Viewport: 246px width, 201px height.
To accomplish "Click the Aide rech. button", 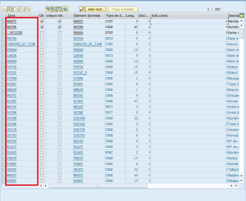I will 96,9.
